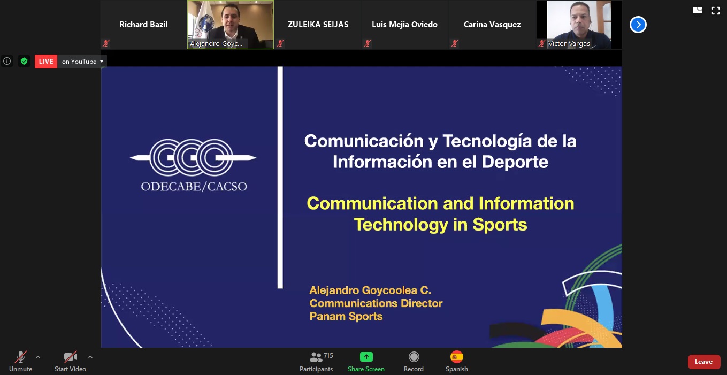Click the Carina Vasquez participant tile

click(x=492, y=24)
